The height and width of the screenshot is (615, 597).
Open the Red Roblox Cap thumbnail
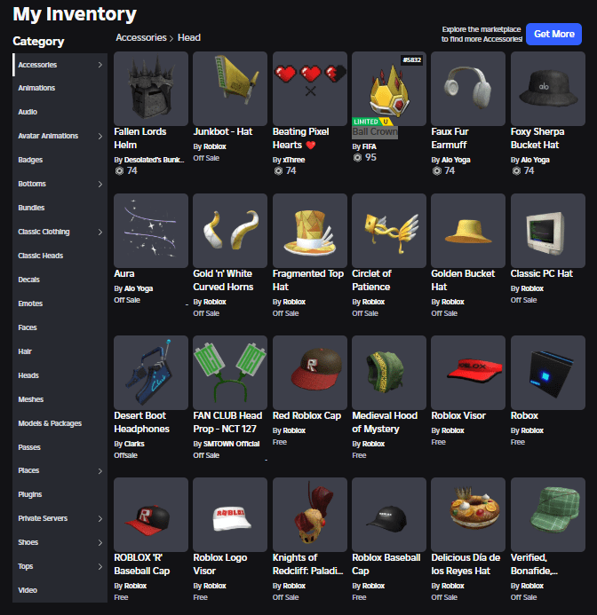pos(310,373)
